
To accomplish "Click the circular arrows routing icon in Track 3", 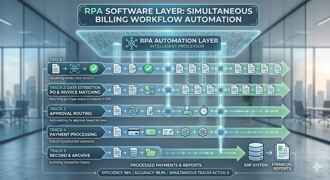I will pos(133,110).
